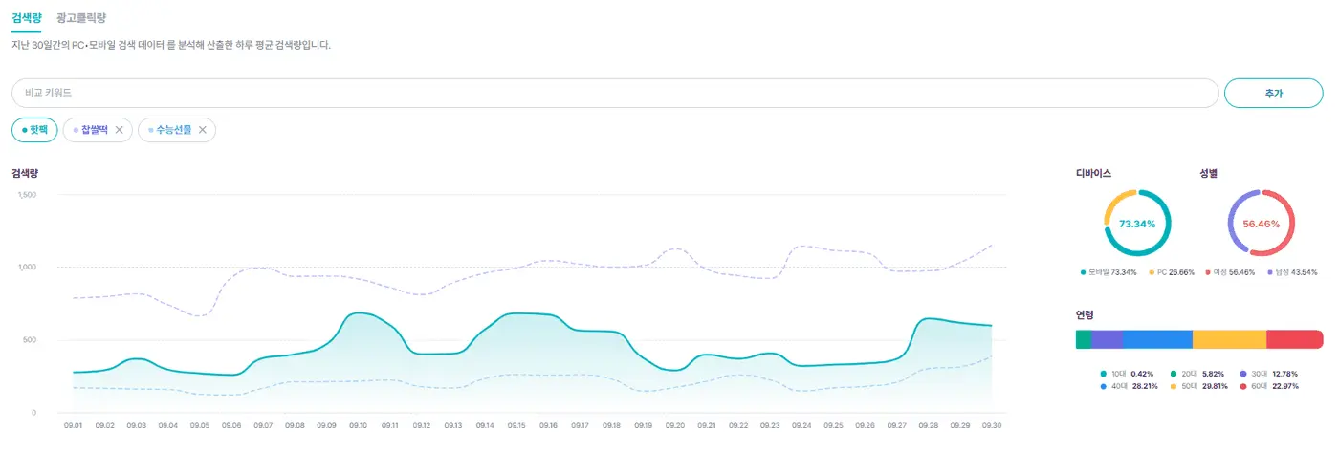Click the 남성 43.54% legend item

click(x=1294, y=273)
